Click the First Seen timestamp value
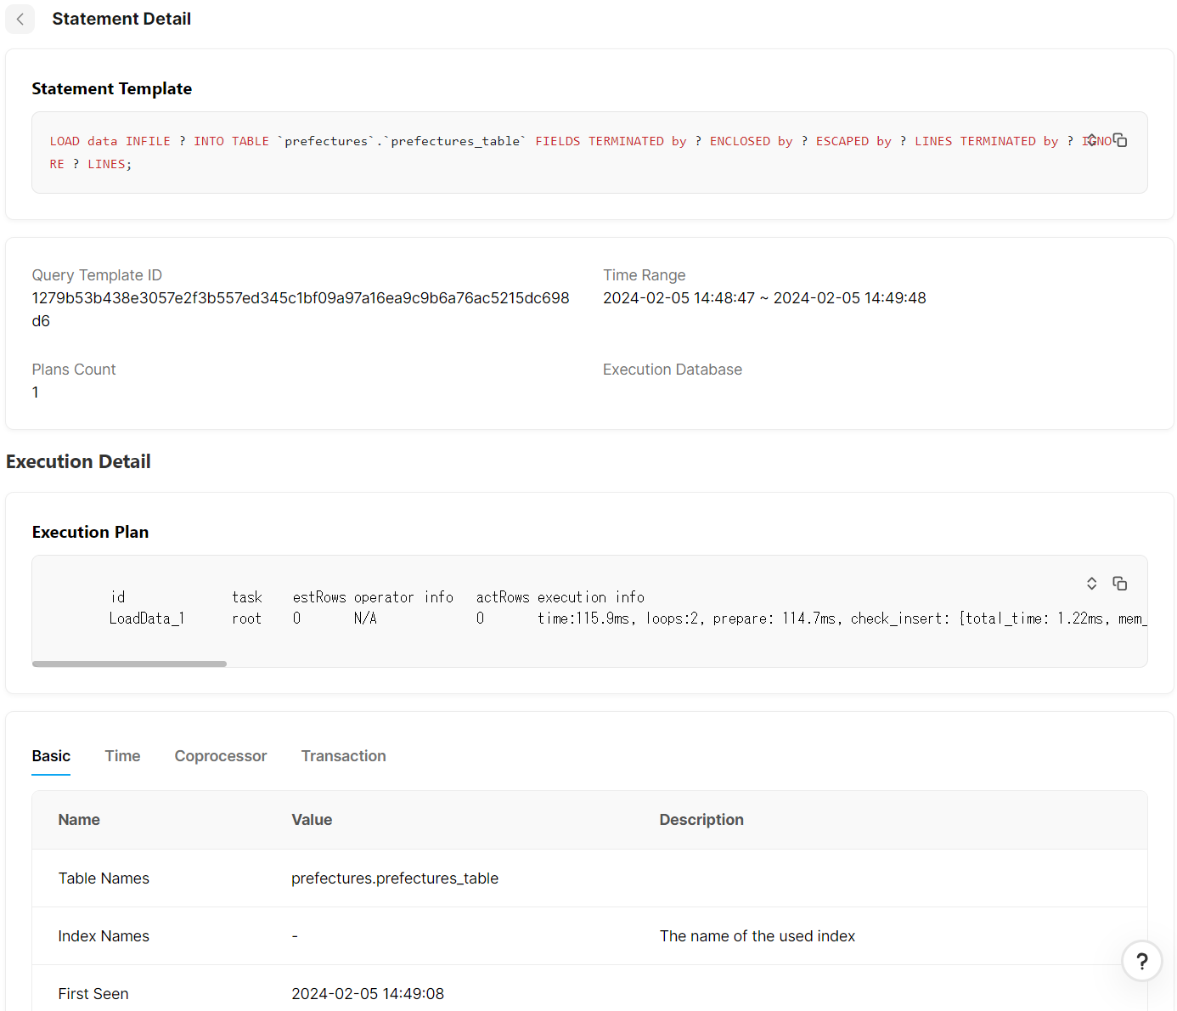 [x=368, y=993]
